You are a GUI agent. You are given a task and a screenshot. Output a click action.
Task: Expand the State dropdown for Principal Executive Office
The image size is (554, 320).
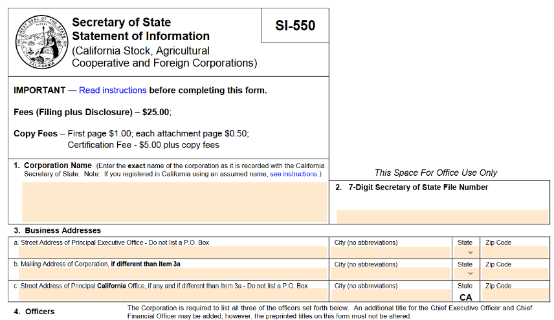tap(466, 252)
